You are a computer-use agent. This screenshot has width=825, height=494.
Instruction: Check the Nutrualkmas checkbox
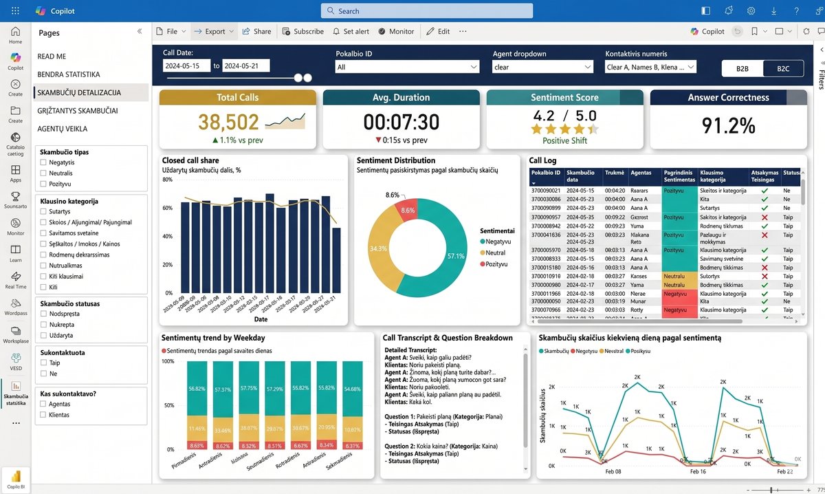[43, 266]
